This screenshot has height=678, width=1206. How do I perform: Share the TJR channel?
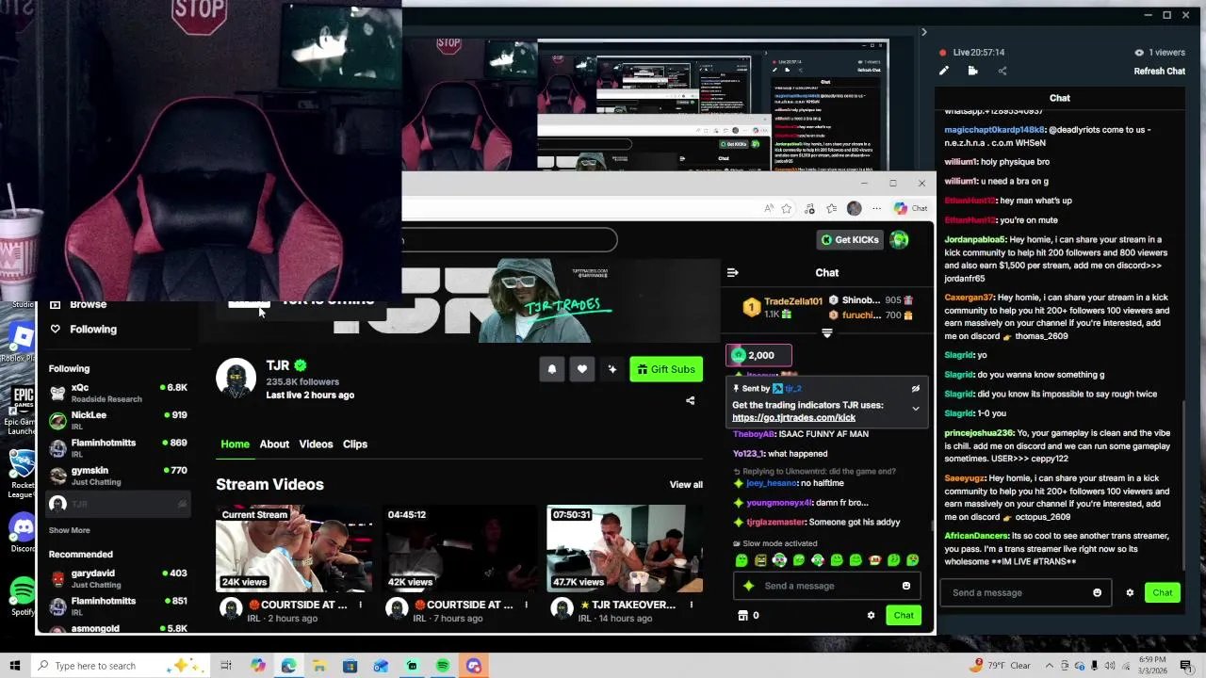[x=690, y=401]
